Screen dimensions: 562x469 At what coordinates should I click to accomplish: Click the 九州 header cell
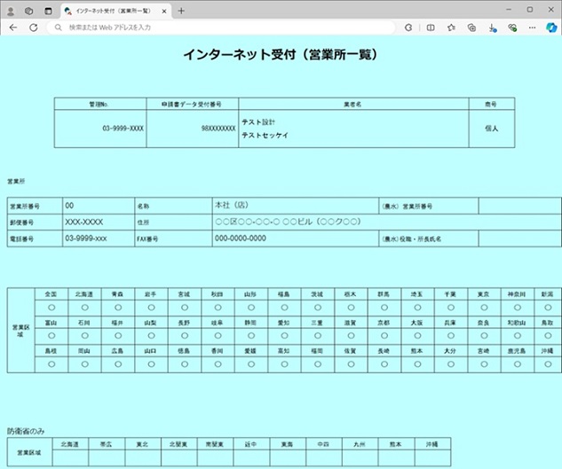(x=360, y=444)
